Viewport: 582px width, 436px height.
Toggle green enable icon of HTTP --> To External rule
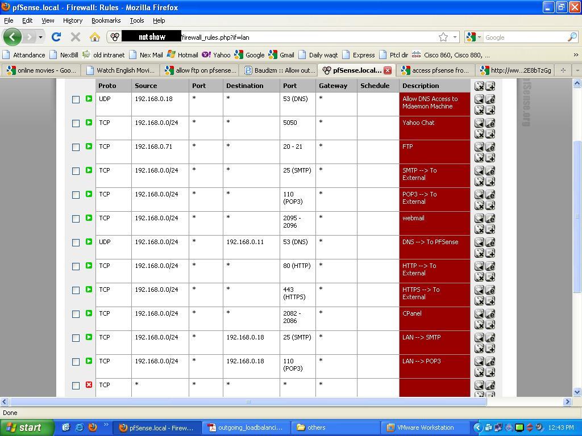[x=89, y=266]
